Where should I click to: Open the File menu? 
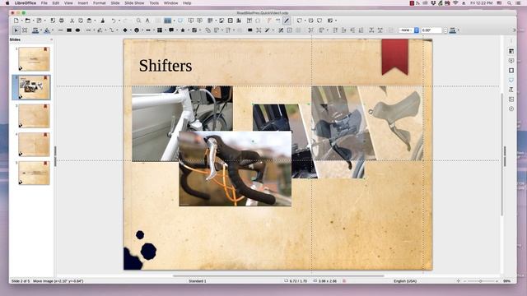[x=44, y=3]
